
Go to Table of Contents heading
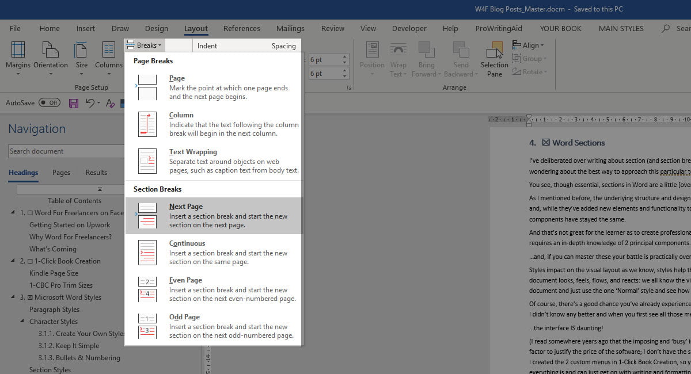(74, 201)
